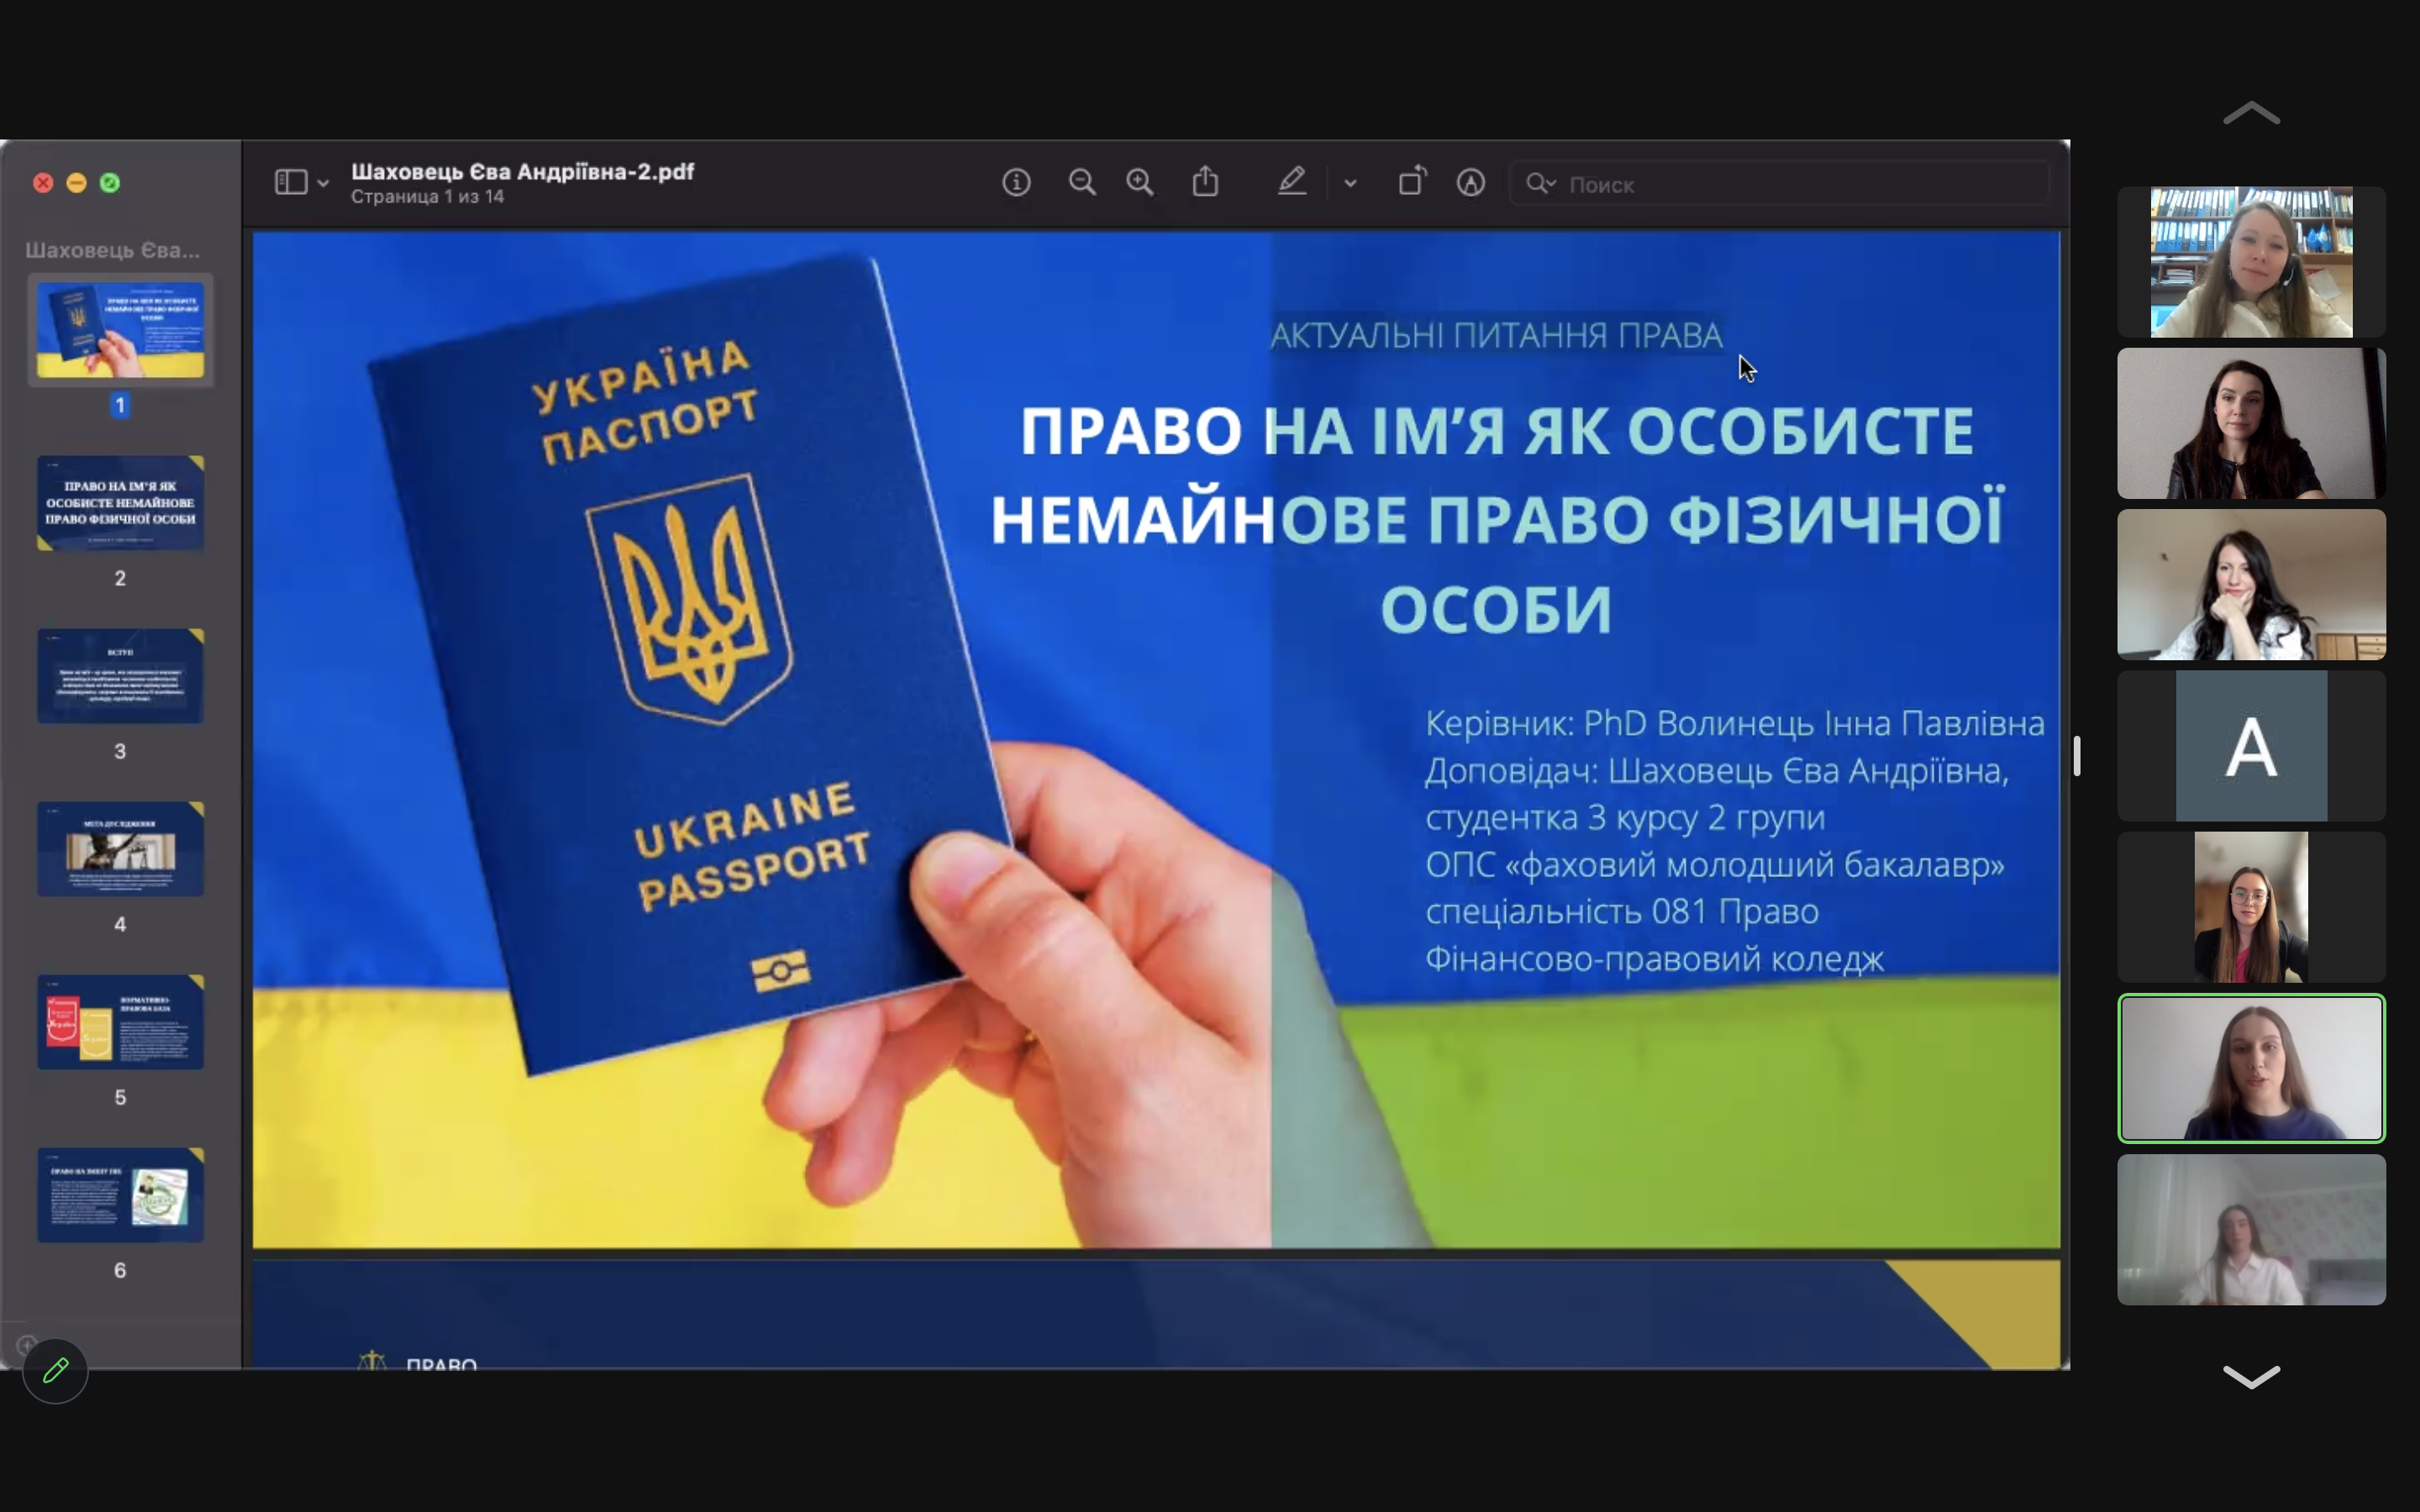This screenshot has height=1512, width=2420.
Task: Click the divider handle beside participant panel
Action: tap(2077, 756)
